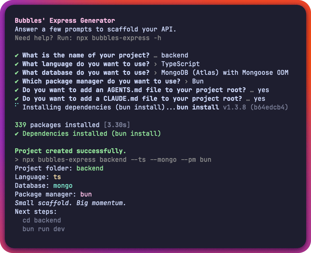Click the 'bun run dev' command

[x=44, y=229]
